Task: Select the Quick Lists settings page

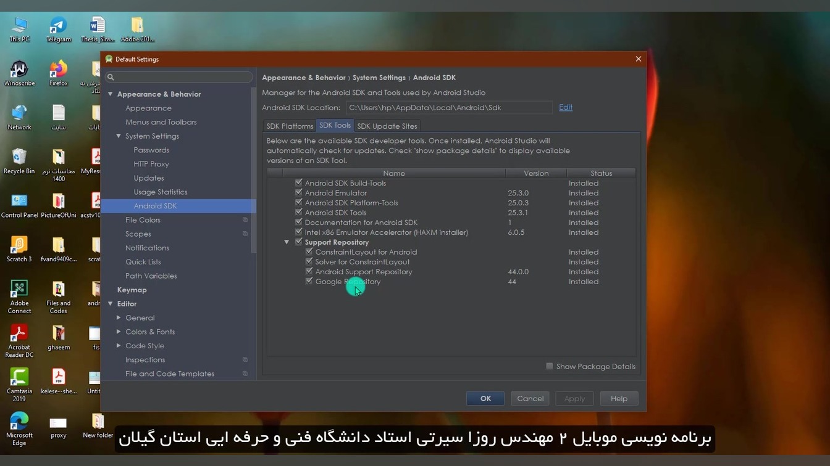Action: coord(143,262)
